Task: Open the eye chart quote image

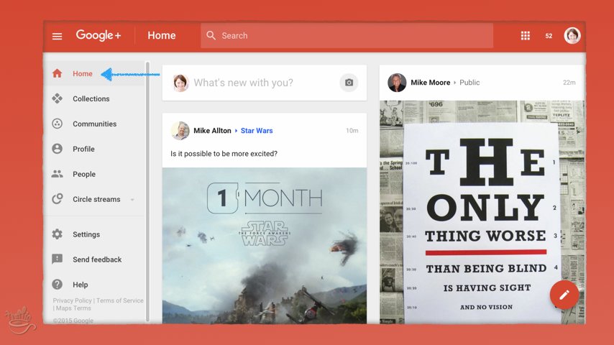Action: tap(482, 212)
